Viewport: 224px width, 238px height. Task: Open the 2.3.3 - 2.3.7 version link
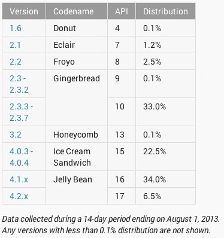(22, 112)
